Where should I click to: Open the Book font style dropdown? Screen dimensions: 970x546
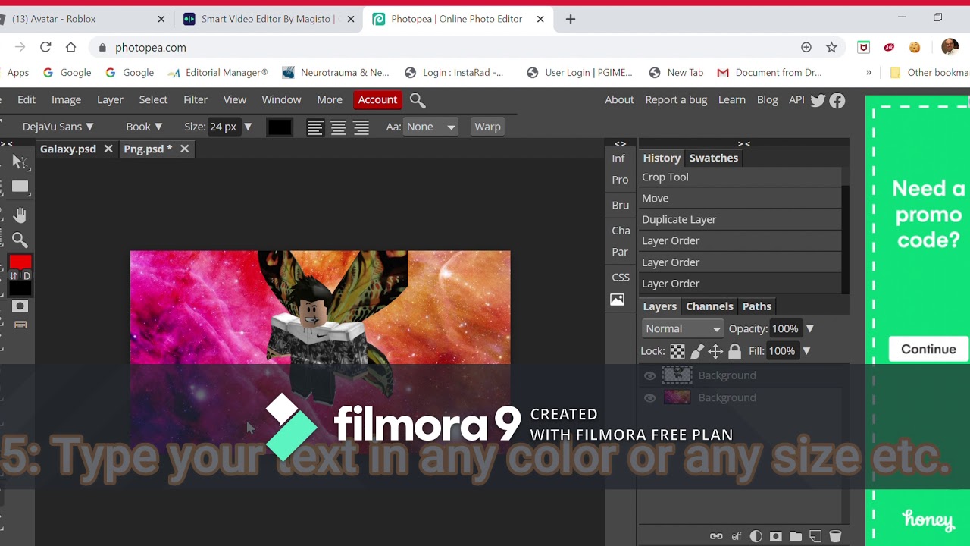tap(144, 127)
